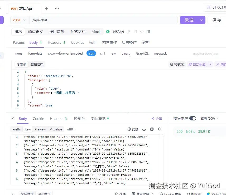Viewport: 226px width, 195px height.
Task: Switch response view to Pretty
Action: click(16, 129)
